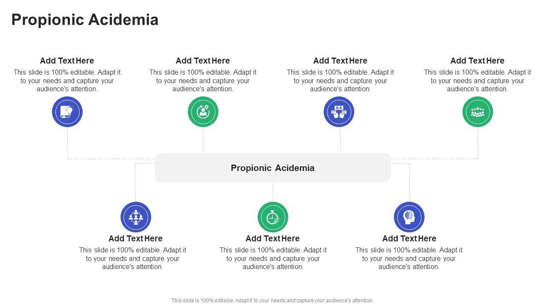Select the heading below the team circle icon
Image resolution: width=545 pixels, height=307 pixels.
click(135, 238)
